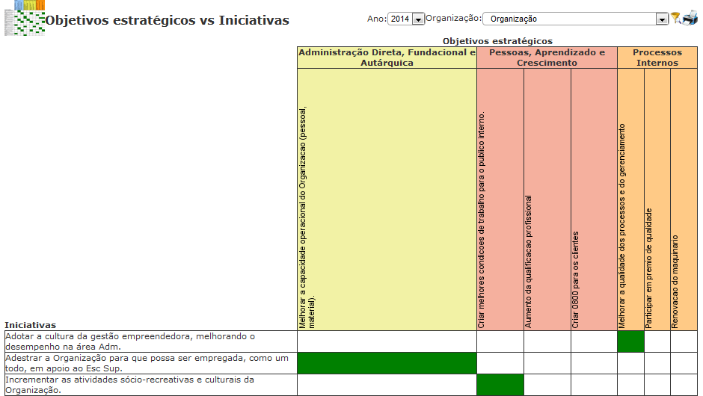
Task: Click objective Melhorar a capacidade operacional column
Action: (387, 199)
